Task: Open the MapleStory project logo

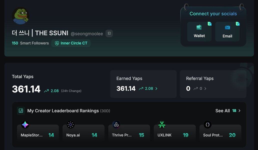Action: 25,124
